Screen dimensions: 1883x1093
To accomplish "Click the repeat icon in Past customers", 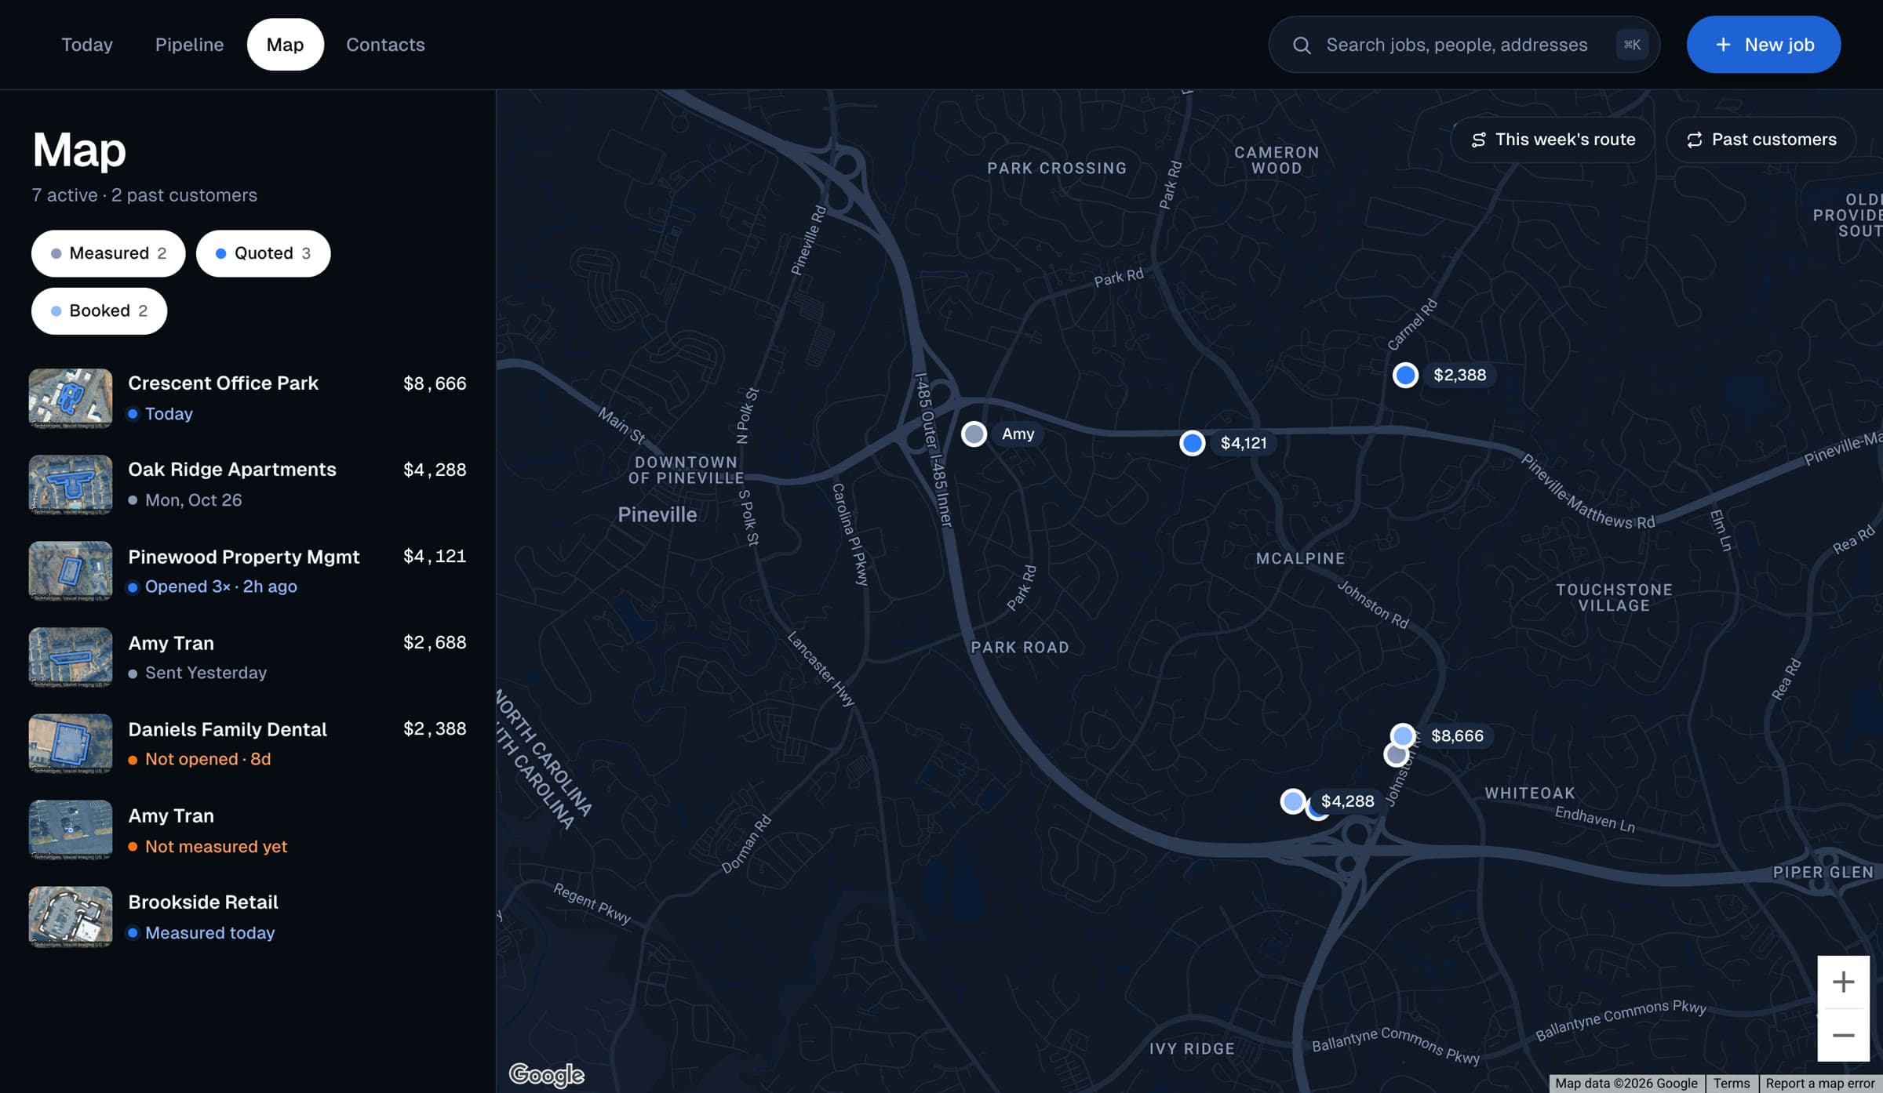I will coord(1695,140).
